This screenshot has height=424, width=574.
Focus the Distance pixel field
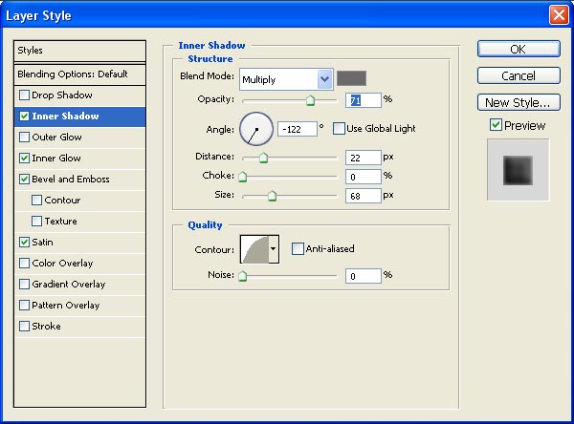364,158
